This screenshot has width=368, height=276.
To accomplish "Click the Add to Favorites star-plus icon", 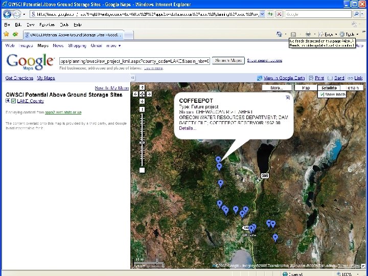I will point(15,34).
